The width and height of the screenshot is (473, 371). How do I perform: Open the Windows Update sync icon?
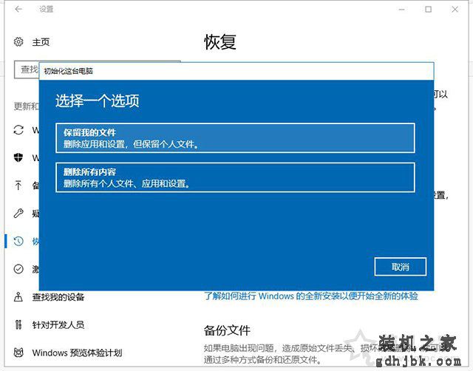(x=18, y=130)
